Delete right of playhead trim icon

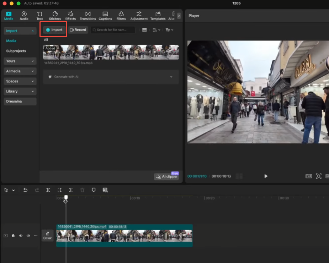(71, 190)
